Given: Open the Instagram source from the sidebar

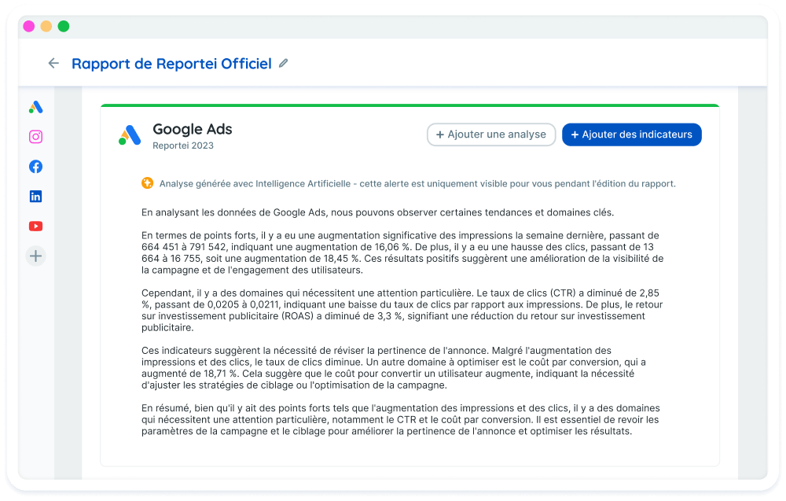Looking at the screenshot, I should [x=35, y=136].
